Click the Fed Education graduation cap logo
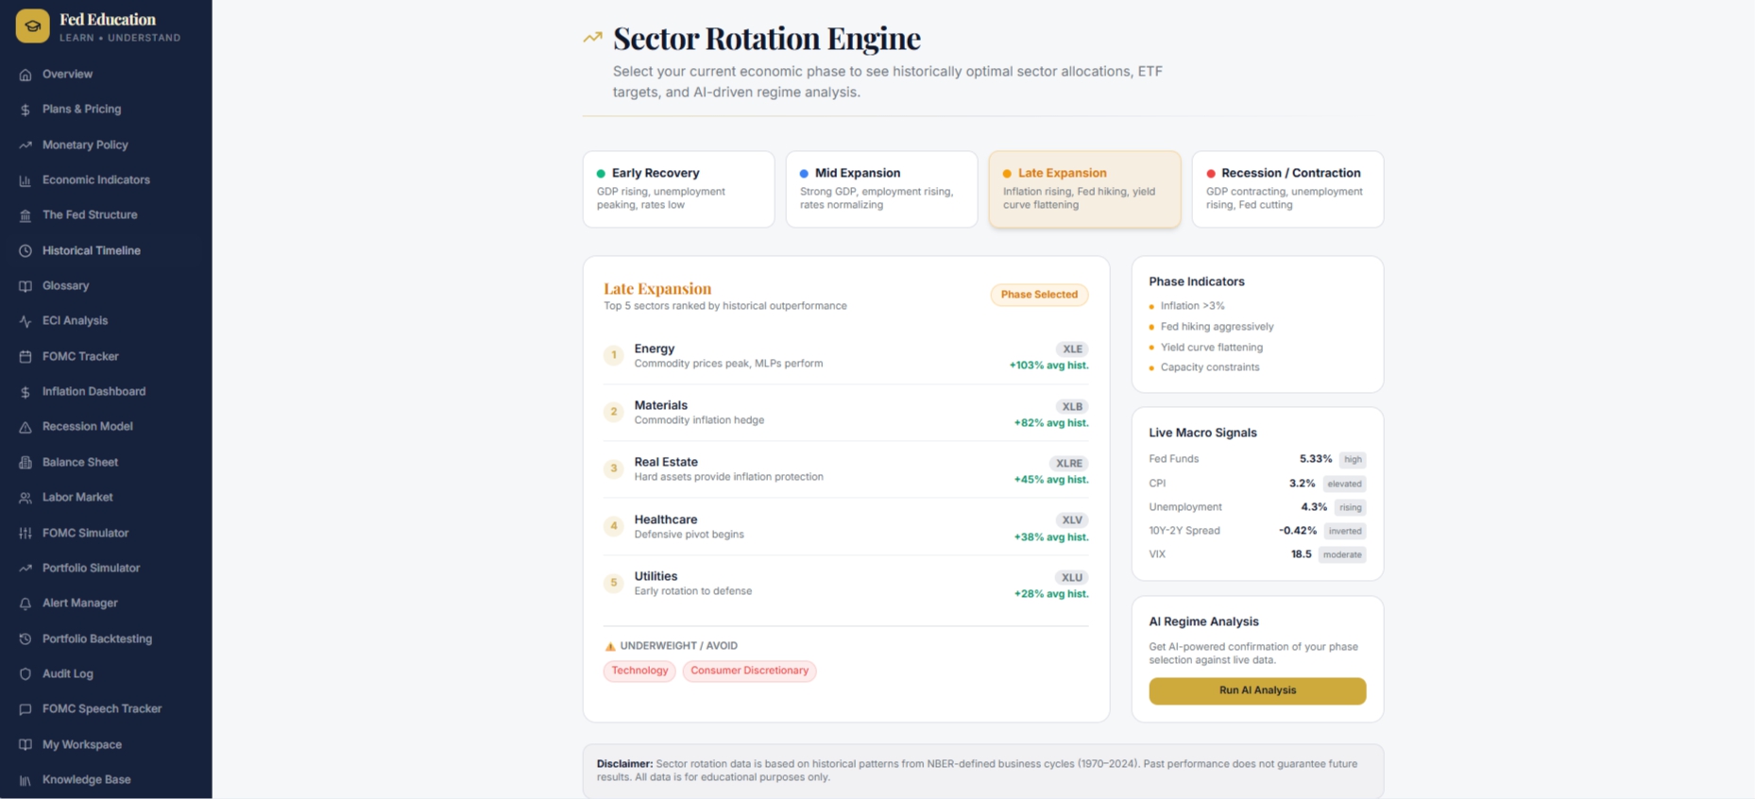Viewport: 1755px width, 799px height. 33,25
